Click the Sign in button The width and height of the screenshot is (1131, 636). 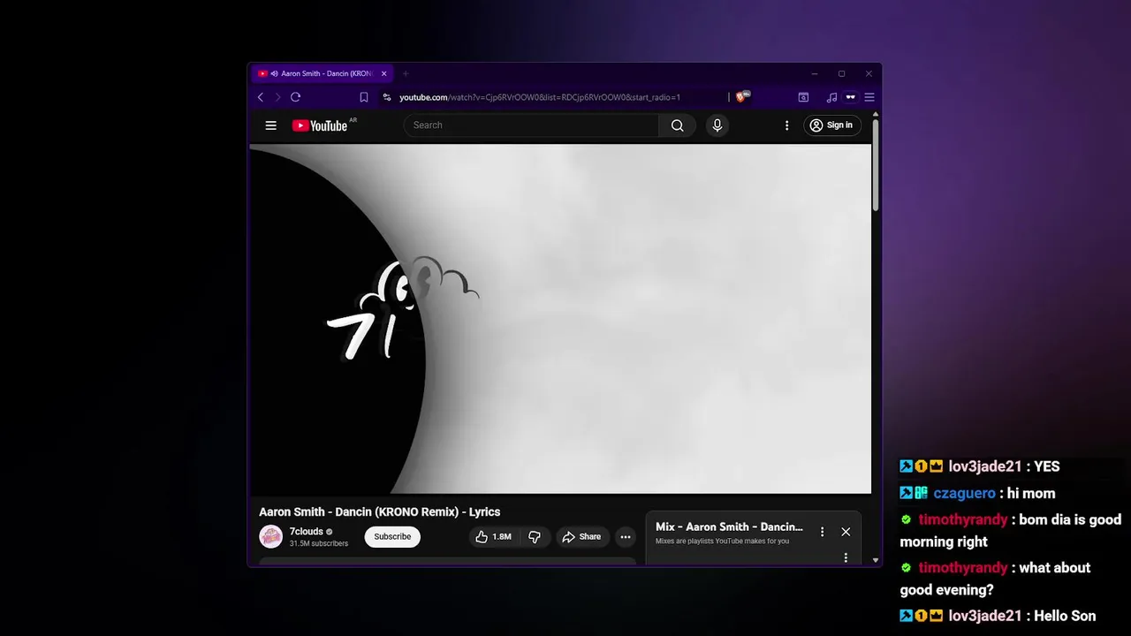(x=832, y=125)
